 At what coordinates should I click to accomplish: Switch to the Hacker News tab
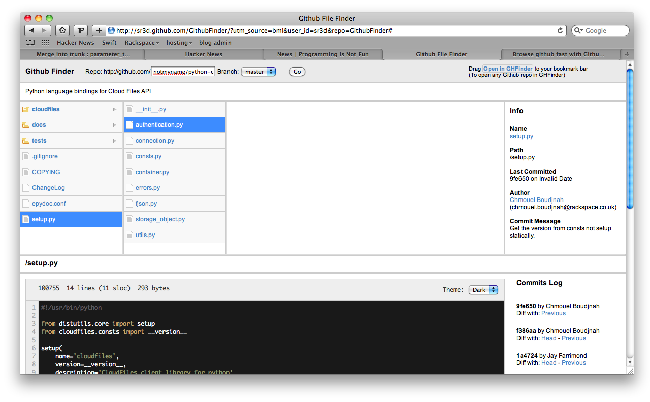click(204, 54)
